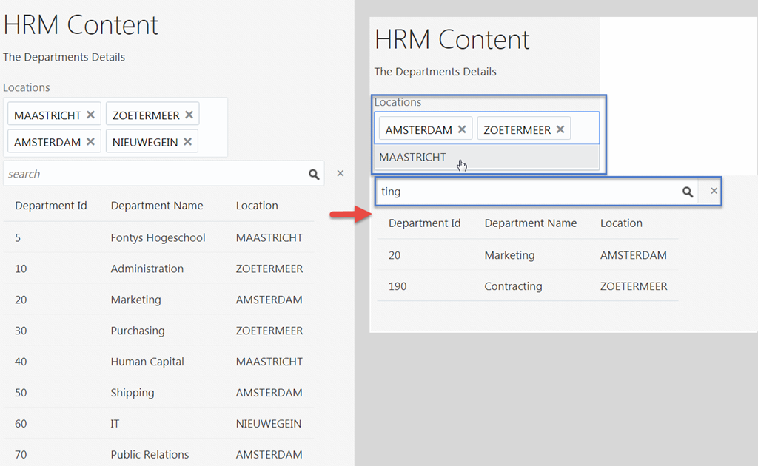Clear the left search field with X
The width and height of the screenshot is (758, 466).
pyautogui.click(x=341, y=173)
